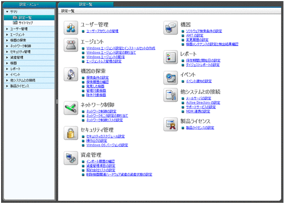This screenshot has height=204, width=285.
Task: Open 契約会社リストの設定 link
Action: 101,170
